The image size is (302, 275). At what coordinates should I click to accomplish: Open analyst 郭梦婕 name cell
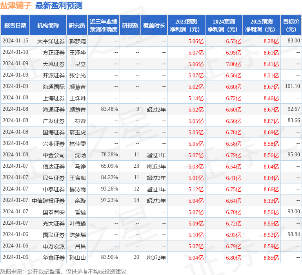point(77,41)
